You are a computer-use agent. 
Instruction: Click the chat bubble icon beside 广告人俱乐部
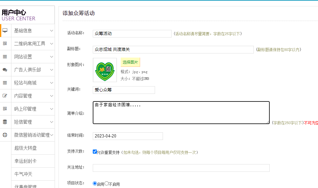(x=5, y=70)
